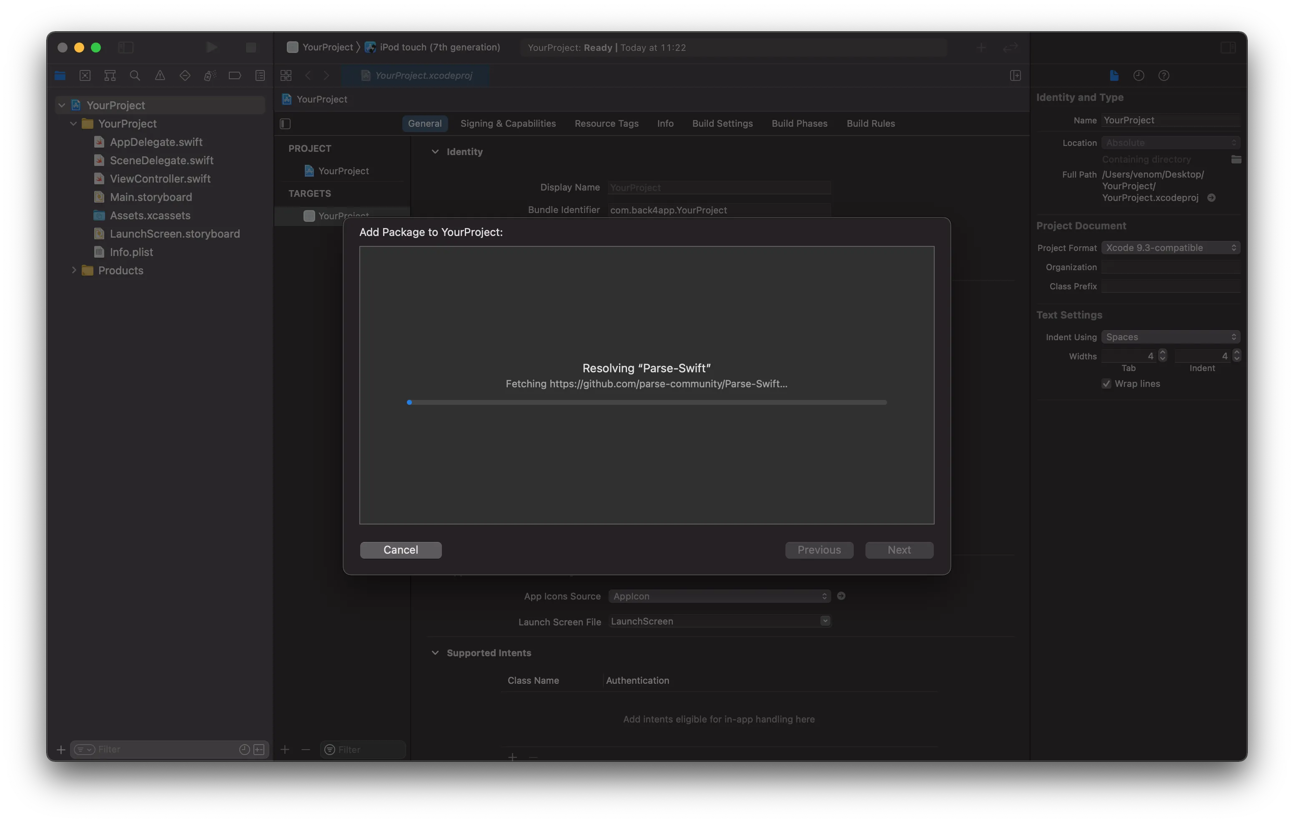Image resolution: width=1294 pixels, height=823 pixels.
Task: Toggle the navigator sidebar button
Action: click(x=126, y=47)
